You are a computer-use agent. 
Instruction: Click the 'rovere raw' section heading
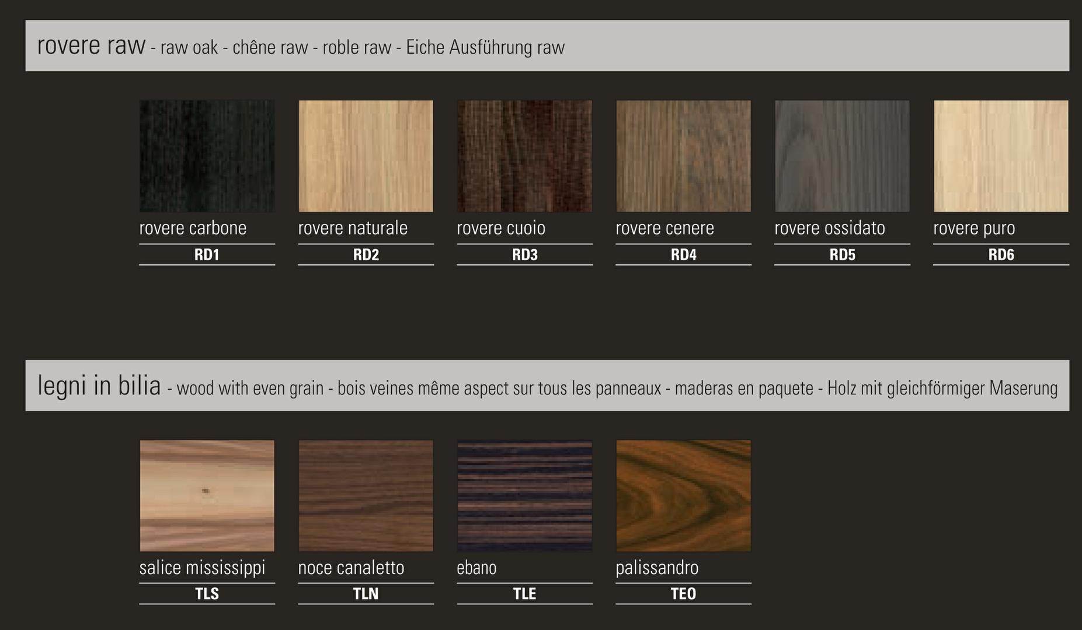(91, 45)
